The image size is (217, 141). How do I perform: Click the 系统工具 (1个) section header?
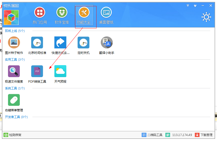coord(15,88)
